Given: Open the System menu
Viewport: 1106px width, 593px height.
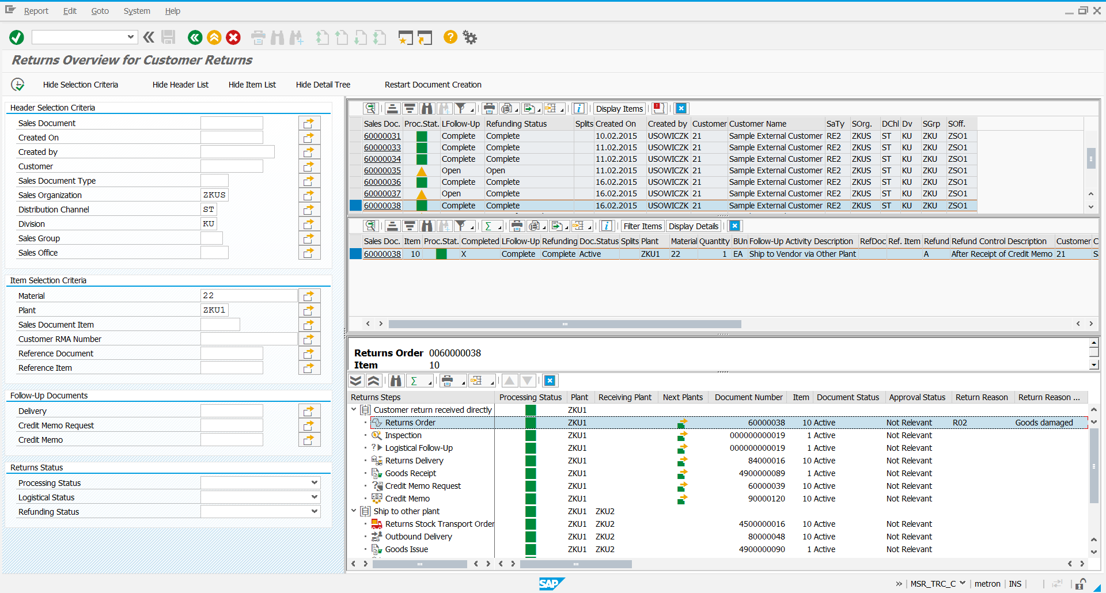Looking at the screenshot, I should pos(137,10).
